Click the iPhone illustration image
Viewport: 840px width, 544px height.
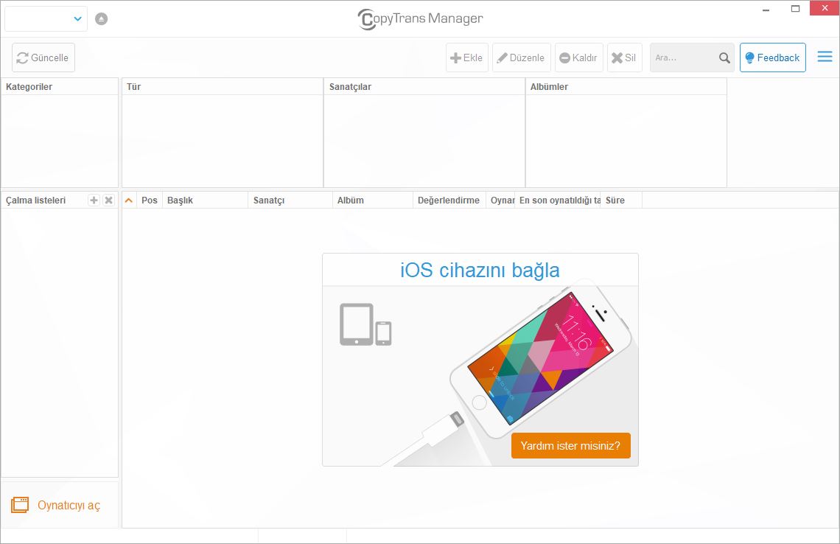point(540,359)
